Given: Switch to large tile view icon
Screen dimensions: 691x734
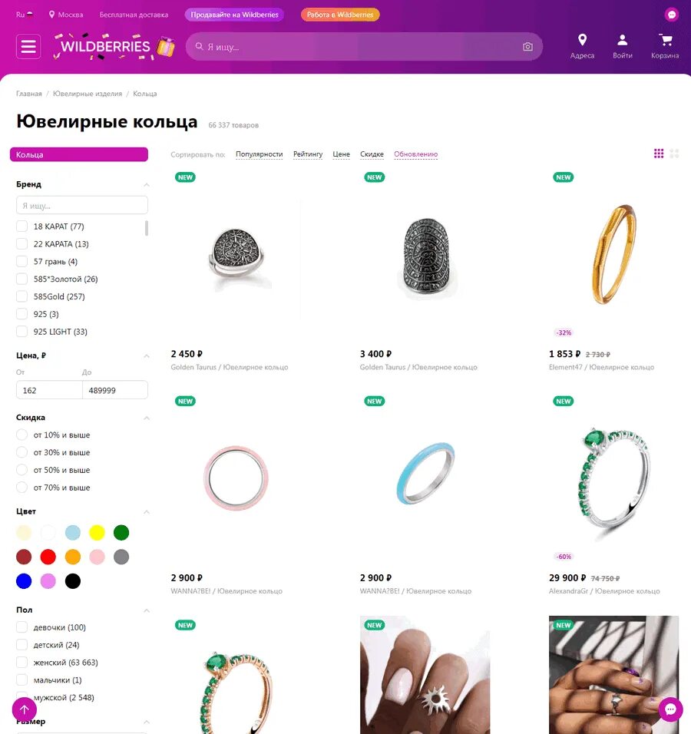Looking at the screenshot, I should tap(674, 153).
